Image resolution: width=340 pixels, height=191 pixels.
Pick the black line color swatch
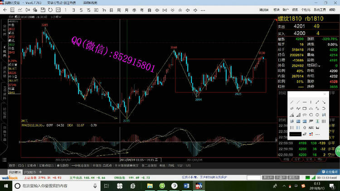[295, 134]
